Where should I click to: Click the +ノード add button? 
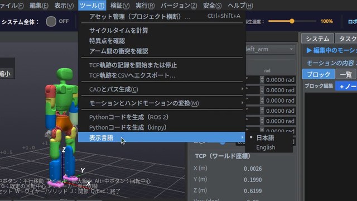point(346,87)
